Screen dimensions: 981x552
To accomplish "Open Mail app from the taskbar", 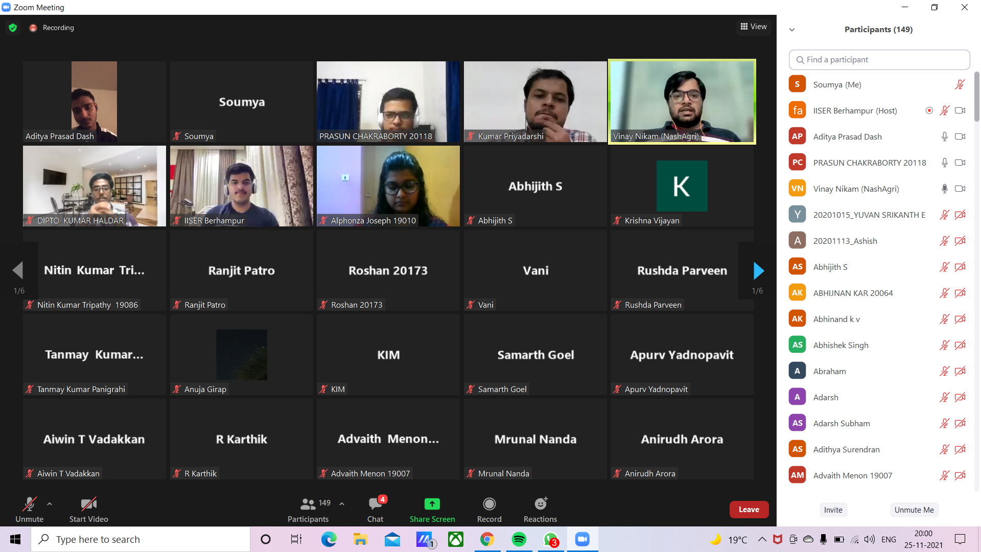I will point(392,539).
